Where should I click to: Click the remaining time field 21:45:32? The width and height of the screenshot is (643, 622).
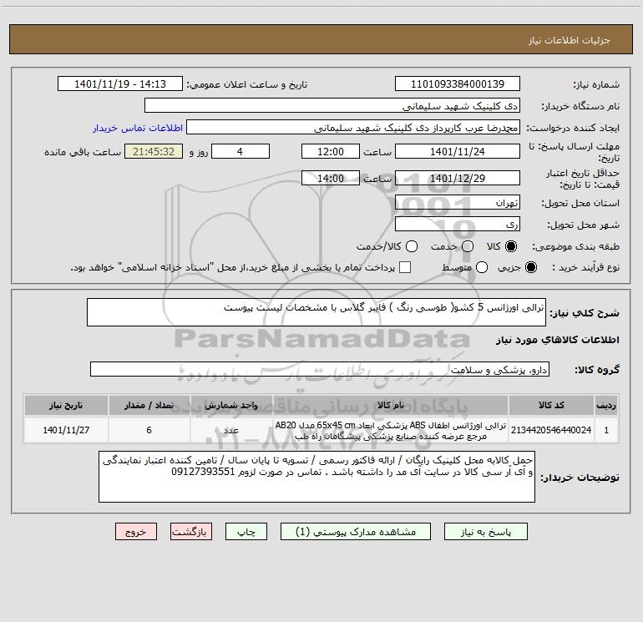point(154,151)
